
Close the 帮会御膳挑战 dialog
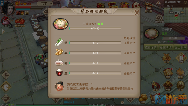137,12
